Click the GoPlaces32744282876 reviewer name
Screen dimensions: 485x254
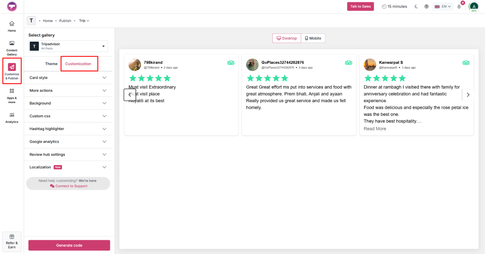tap(283, 62)
